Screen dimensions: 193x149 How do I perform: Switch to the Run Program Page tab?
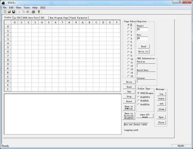pos(59,18)
